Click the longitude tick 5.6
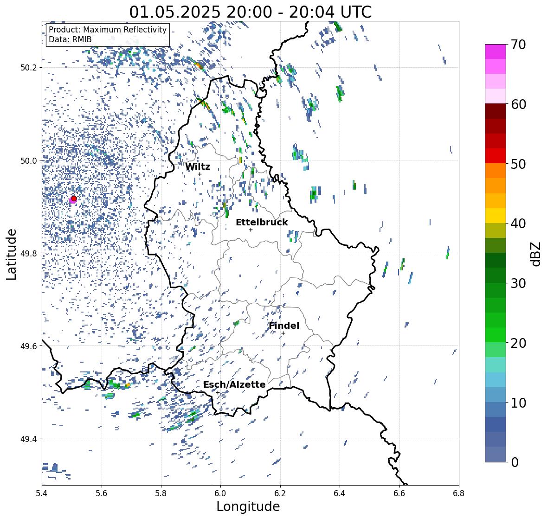Viewport: 547px width, 518px height. [x=102, y=493]
